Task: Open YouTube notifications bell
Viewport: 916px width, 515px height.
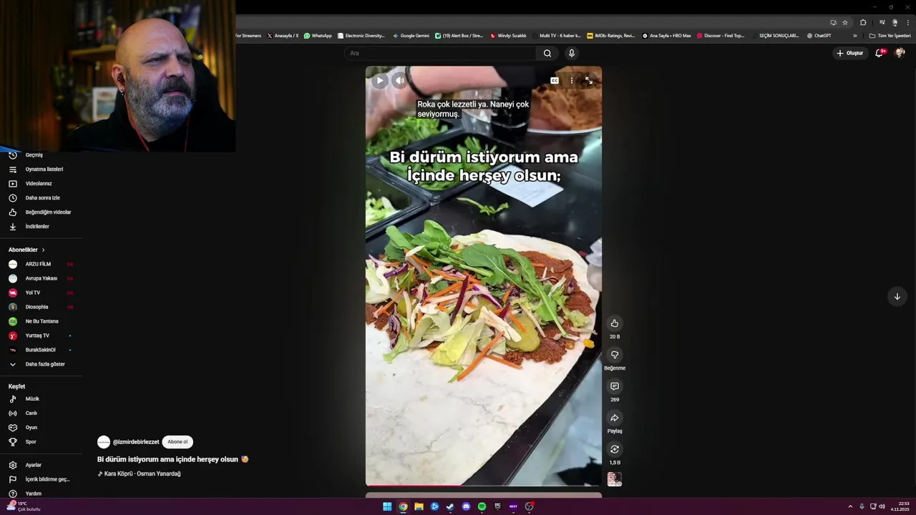Action: click(880, 53)
